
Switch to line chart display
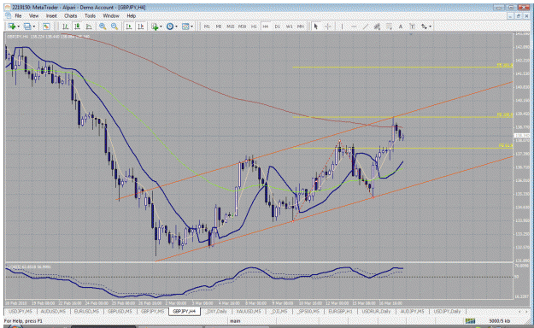[89, 26]
